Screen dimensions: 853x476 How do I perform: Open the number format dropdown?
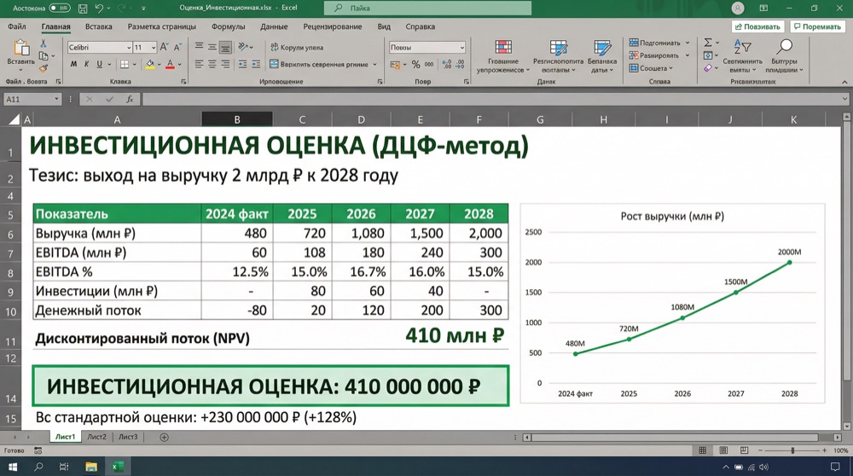461,48
